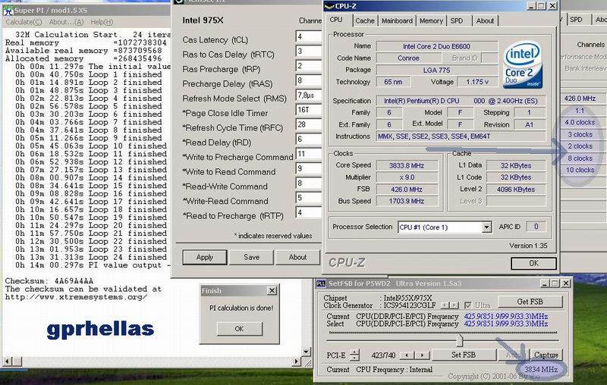Close the Finish dialog

(x=272, y=290)
